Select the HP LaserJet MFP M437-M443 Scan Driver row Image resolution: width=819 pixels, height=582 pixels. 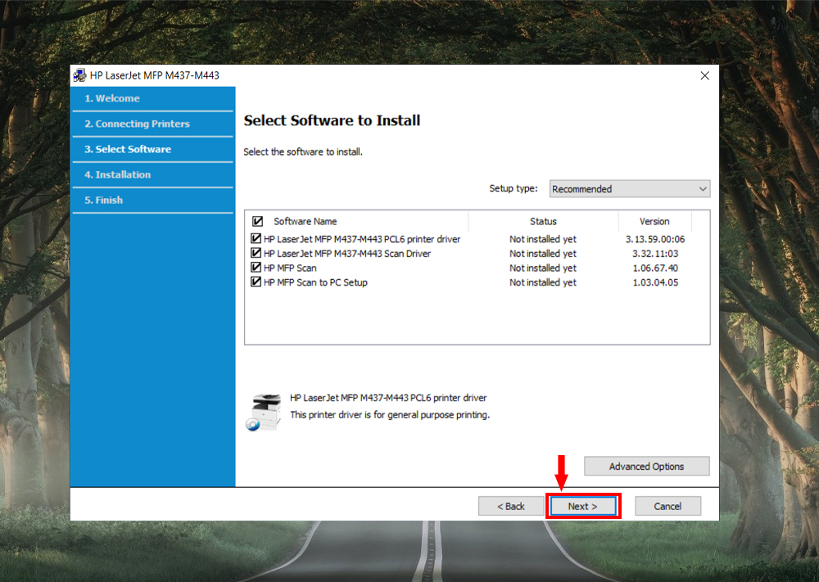coord(347,254)
